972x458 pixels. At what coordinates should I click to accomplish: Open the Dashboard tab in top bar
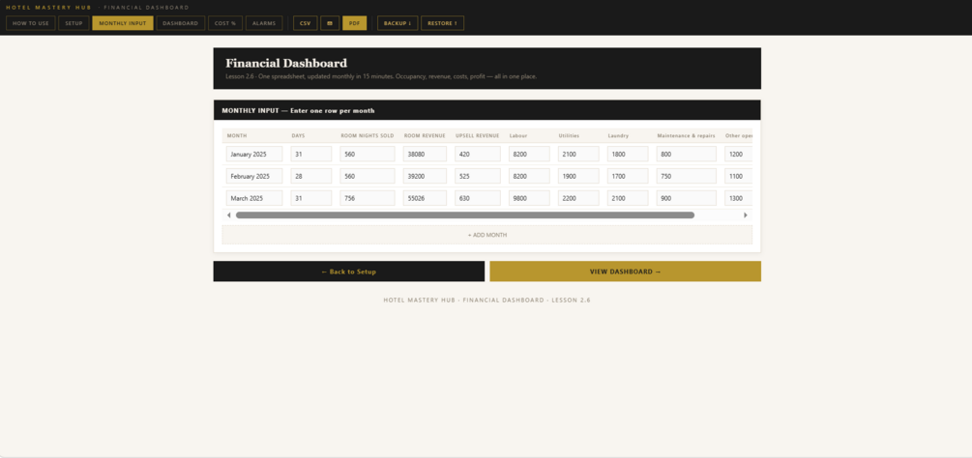click(x=181, y=23)
